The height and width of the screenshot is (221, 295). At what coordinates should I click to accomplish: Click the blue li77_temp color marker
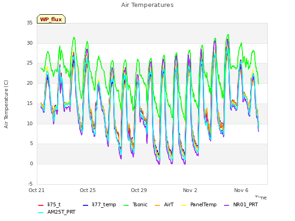click(x=85, y=205)
